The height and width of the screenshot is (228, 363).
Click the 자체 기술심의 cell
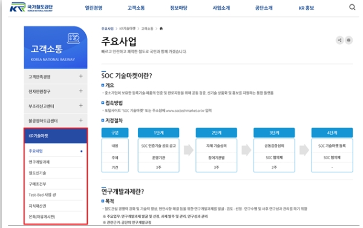click(216, 146)
